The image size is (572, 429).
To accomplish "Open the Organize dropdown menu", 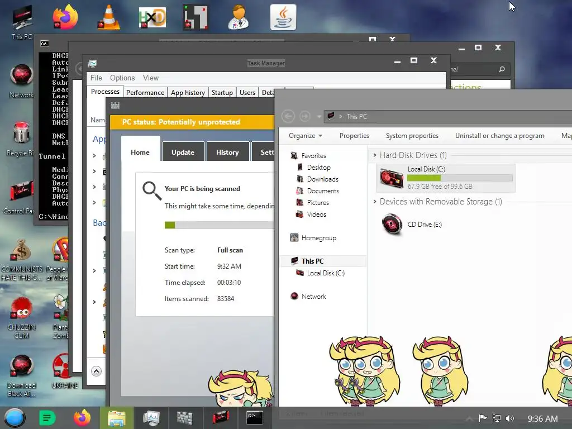I will pyautogui.click(x=306, y=136).
